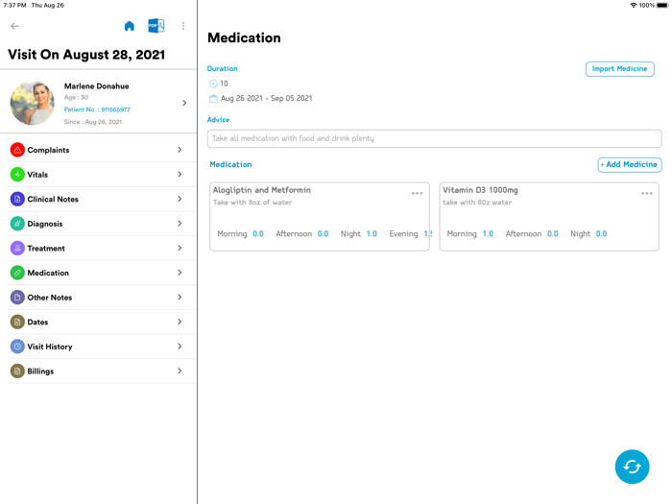Tap Vitamin D3 Afternoon dose 0.0
The width and height of the screenshot is (672, 504).
coord(552,233)
